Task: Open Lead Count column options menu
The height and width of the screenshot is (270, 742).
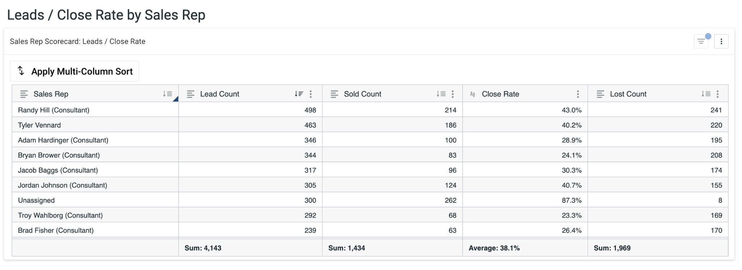Action: click(x=310, y=94)
